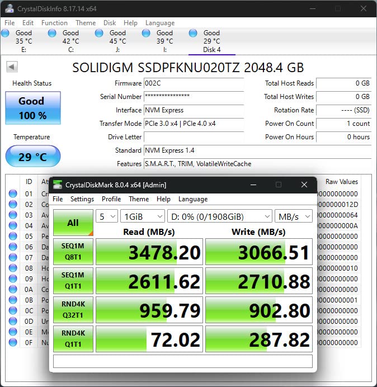
Task: Click the RND4K Q1T1 read result bar 72.02
Action: click(149, 339)
